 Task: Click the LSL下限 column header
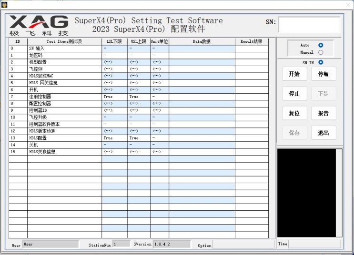click(114, 41)
